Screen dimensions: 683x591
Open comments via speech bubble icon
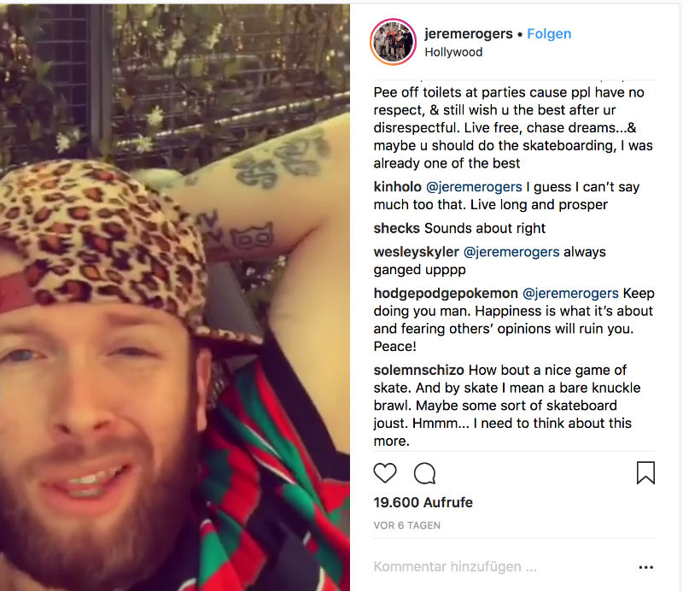424,473
